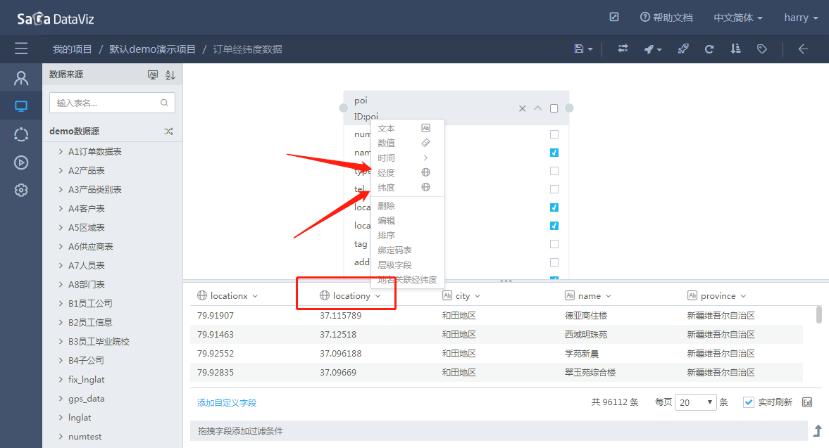
Task: Select 纬度 from the context menu
Action: click(x=387, y=188)
